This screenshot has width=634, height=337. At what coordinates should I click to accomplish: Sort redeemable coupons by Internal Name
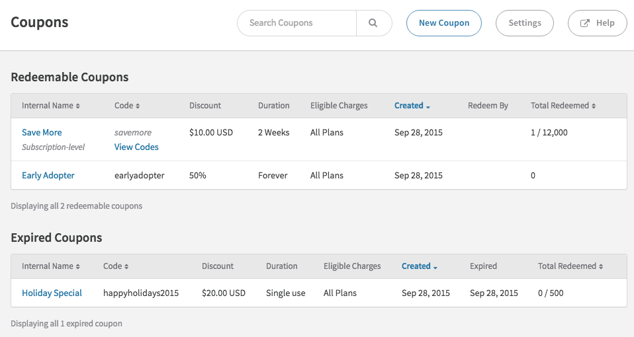coord(47,106)
